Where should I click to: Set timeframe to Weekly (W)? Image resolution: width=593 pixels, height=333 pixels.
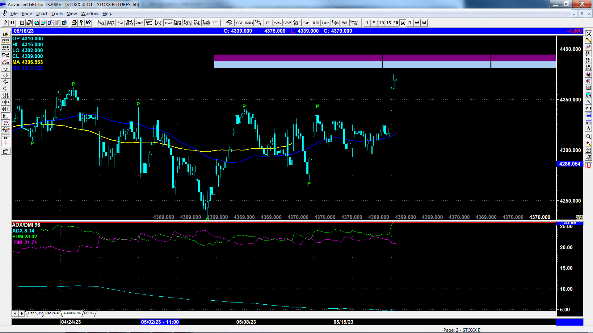pyautogui.click(x=417, y=23)
